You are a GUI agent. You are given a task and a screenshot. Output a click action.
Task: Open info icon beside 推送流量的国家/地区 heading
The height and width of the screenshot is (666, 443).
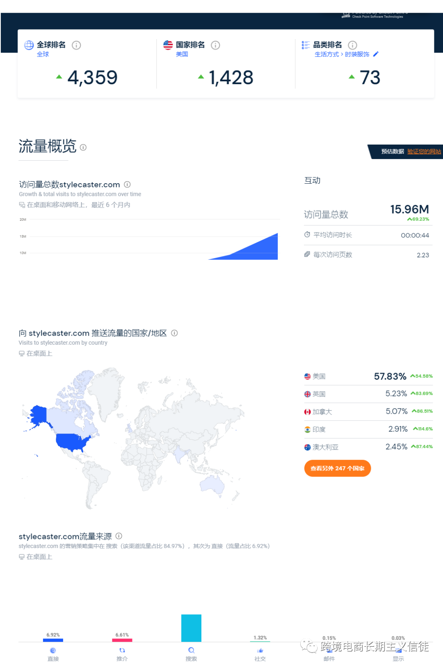[174, 333]
